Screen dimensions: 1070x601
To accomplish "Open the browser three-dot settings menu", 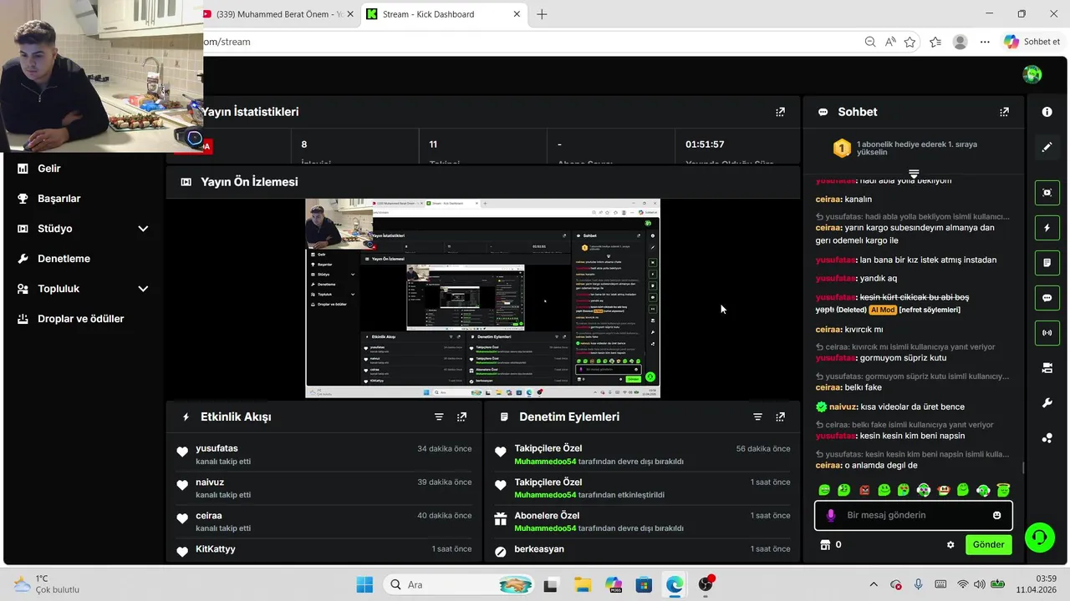I will pyautogui.click(x=985, y=42).
